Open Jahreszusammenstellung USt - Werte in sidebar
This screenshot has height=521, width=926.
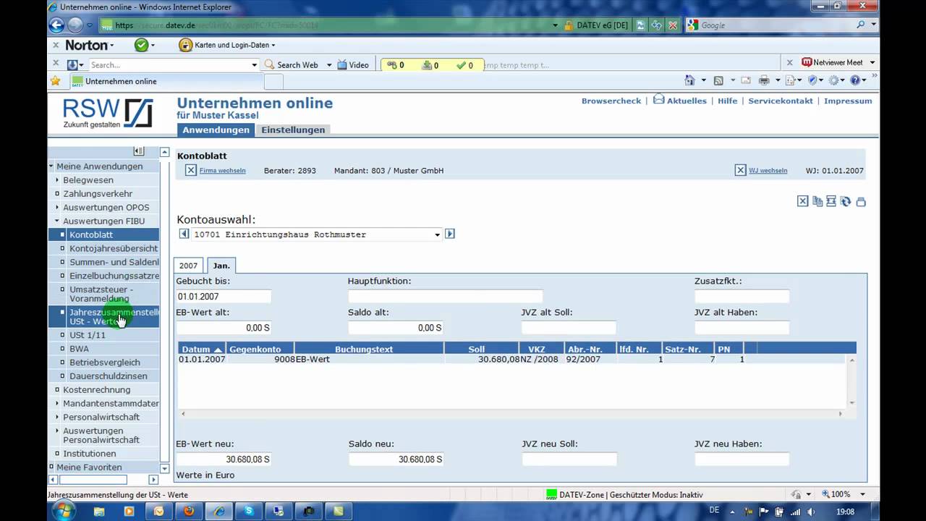coord(114,316)
